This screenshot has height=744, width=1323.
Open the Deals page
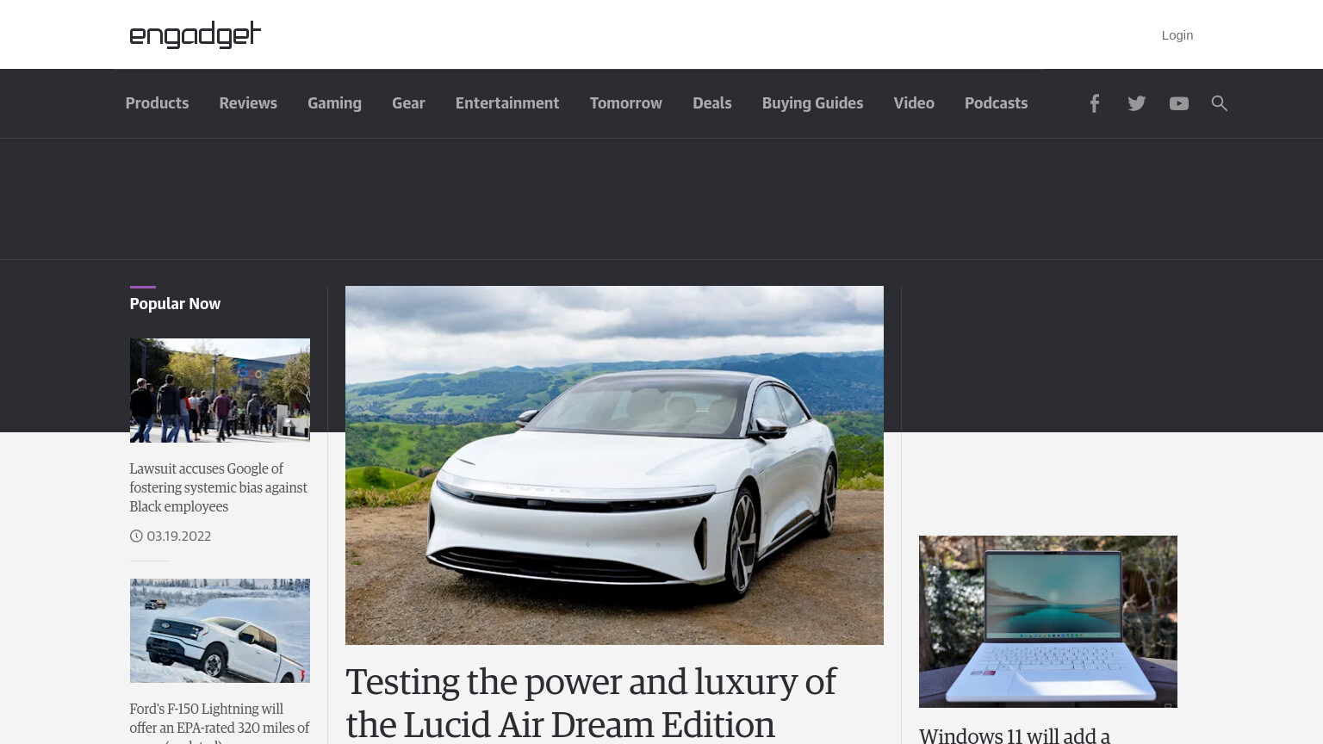pyautogui.click(x=712, y=103)
